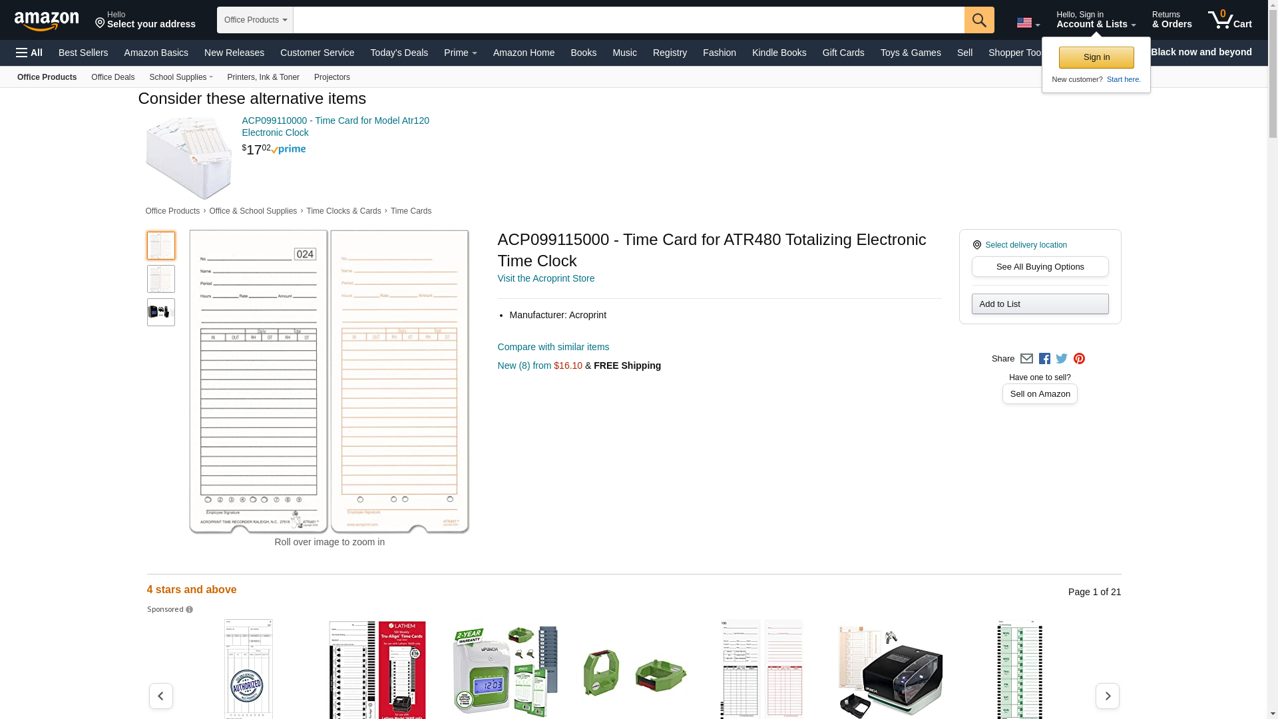
Task: Share product on Twitter icon
Action: [1062, 359]
